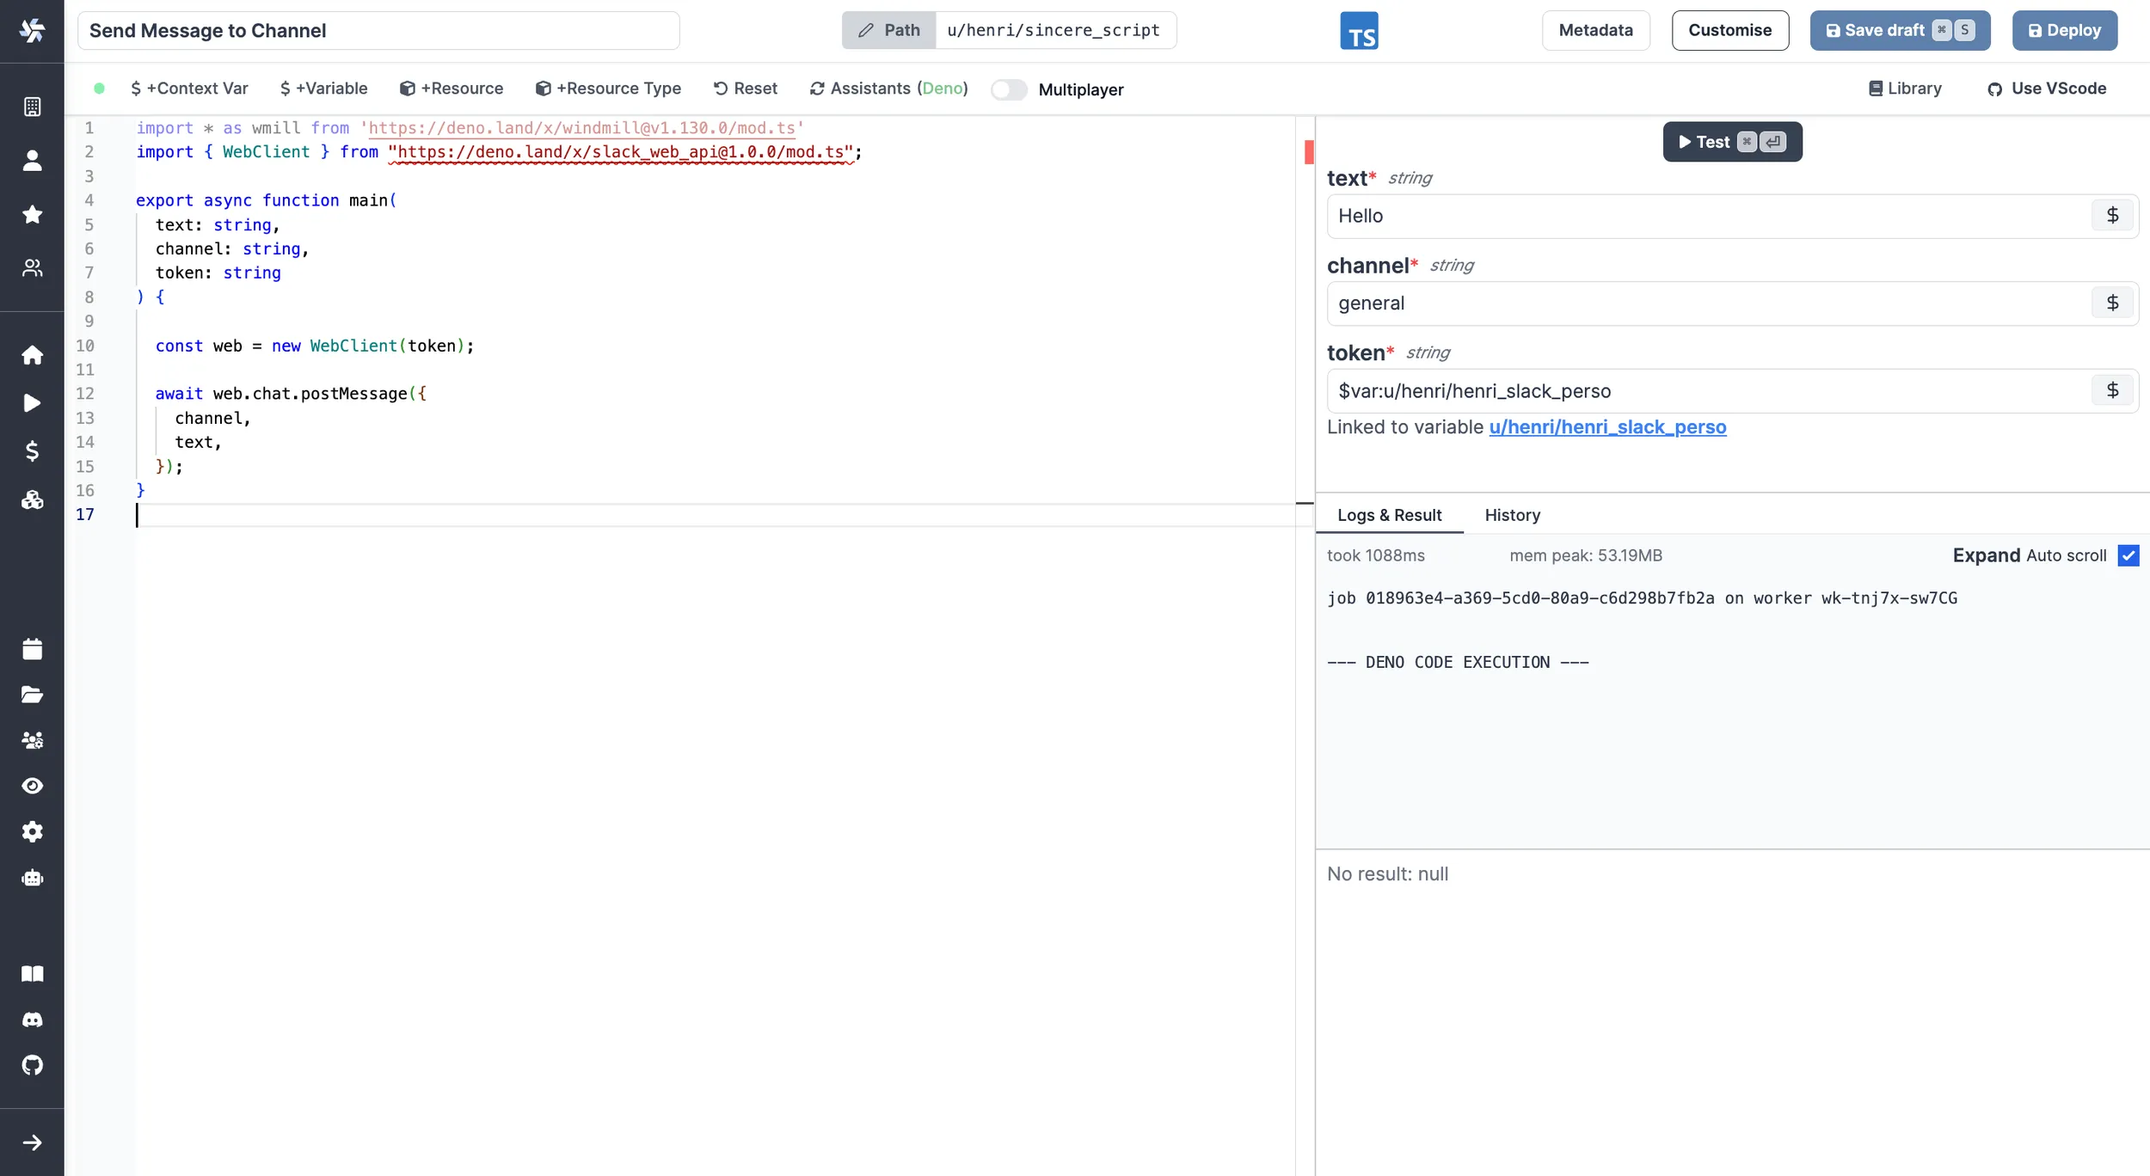
Task: Open variable picker for text field
Action: point(2112,216)
